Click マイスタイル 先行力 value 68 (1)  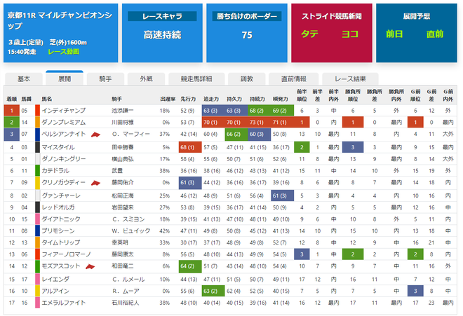coord(190,147)
